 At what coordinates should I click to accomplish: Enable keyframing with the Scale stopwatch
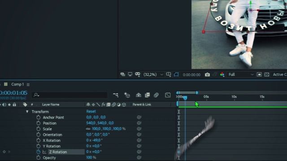tap(38, 129)
